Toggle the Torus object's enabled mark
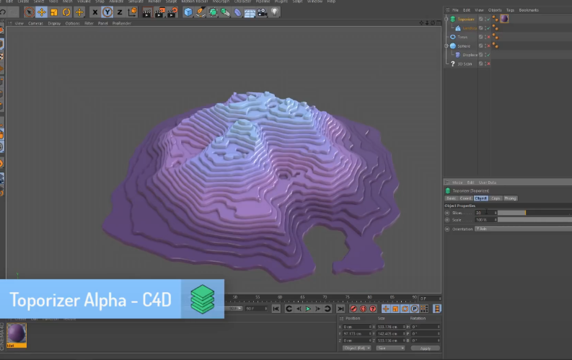Screen dimensions: 572x360 click(x=488, y=37)
